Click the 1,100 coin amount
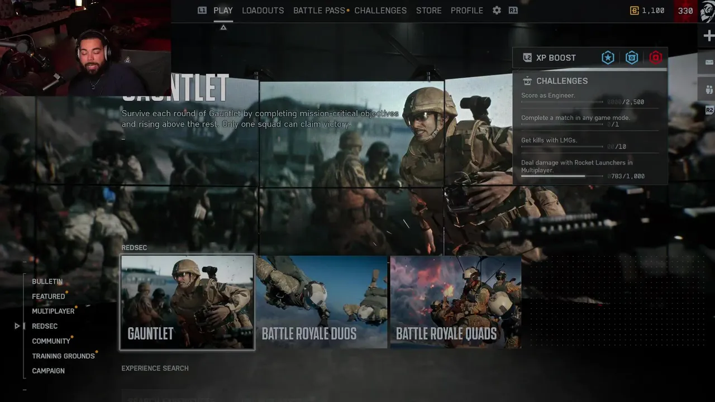 click(653, 11)
